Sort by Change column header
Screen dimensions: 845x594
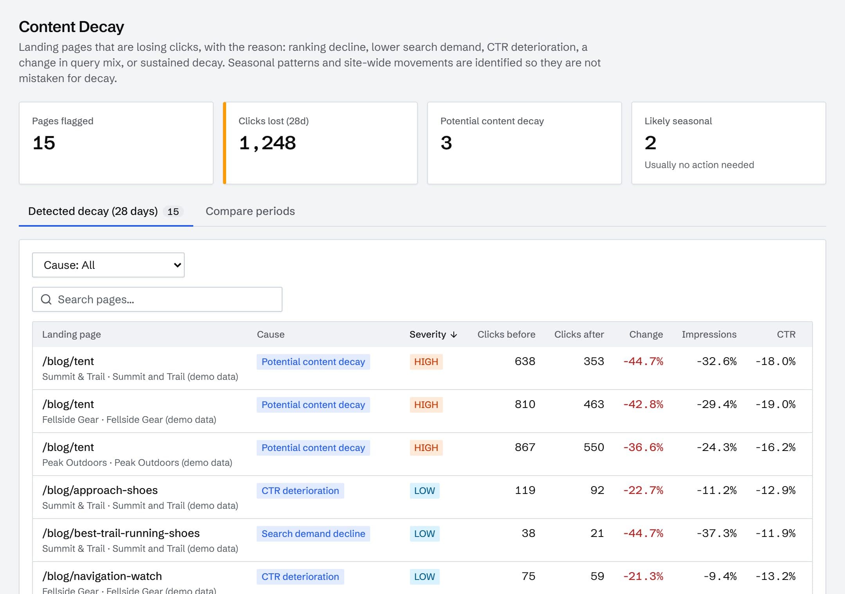pos(646,335)
